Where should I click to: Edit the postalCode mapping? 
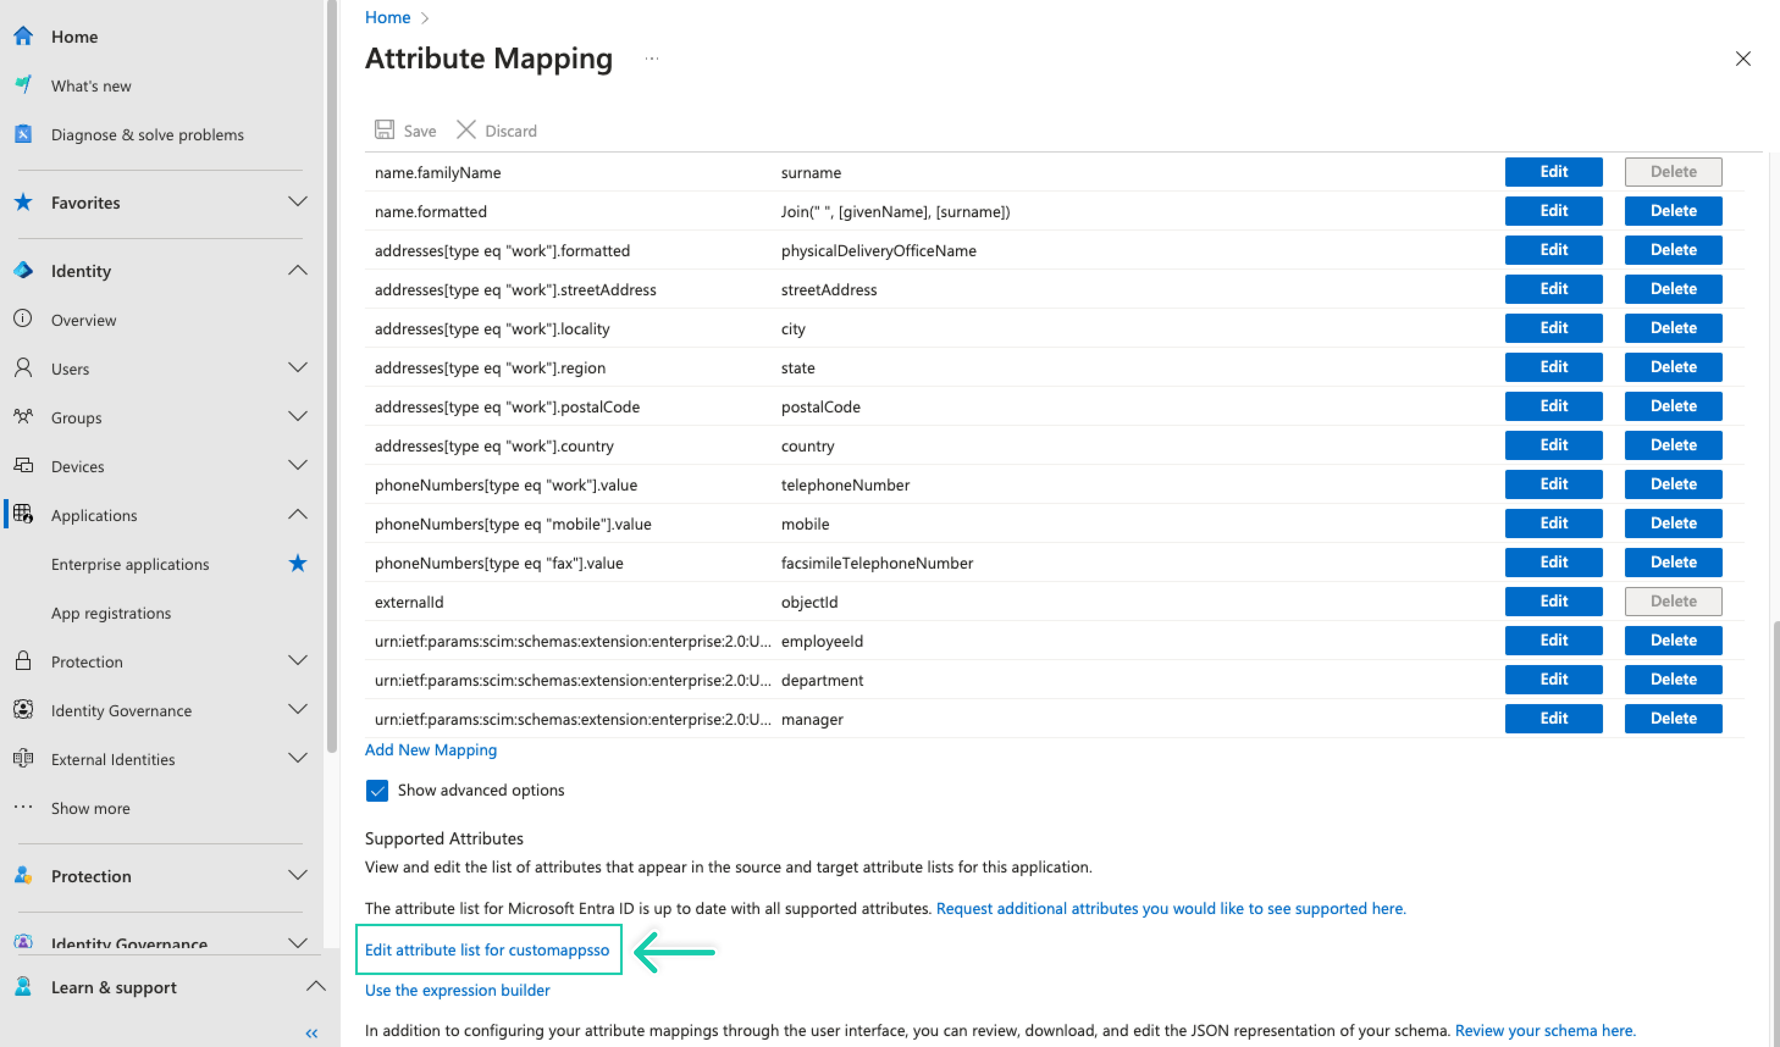tap(1553, 406)
